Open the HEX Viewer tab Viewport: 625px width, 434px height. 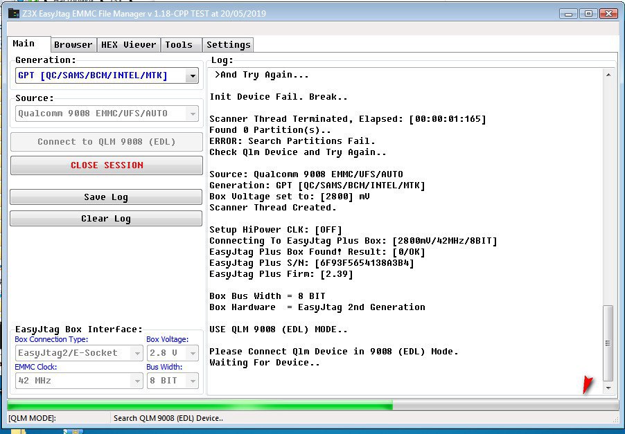128,45
